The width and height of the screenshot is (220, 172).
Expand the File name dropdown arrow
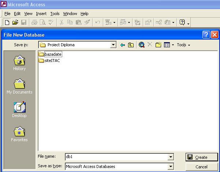click(171, 157)
